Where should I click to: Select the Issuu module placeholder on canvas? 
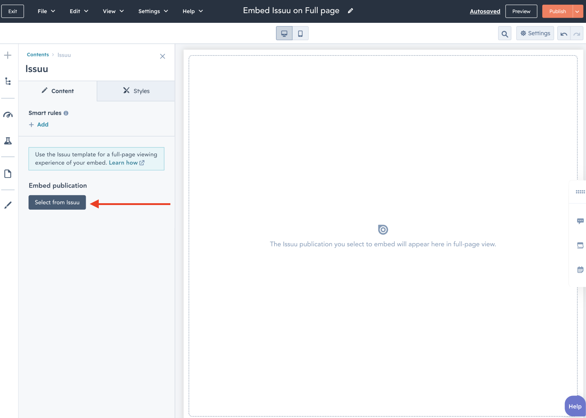[x=383, y=236]
